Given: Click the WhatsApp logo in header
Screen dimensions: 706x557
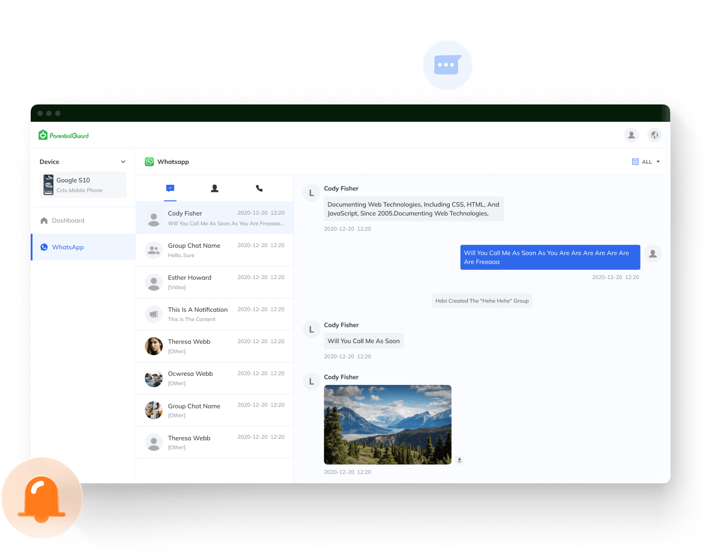Looking at the screenshot, I should (149, 162).
